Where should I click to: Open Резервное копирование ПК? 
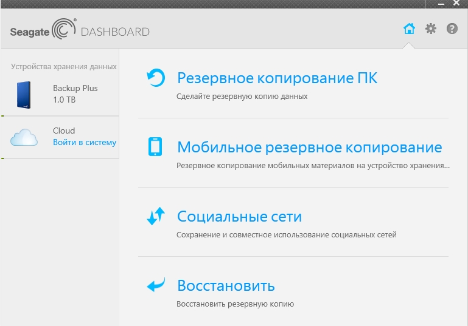(278, 78)
